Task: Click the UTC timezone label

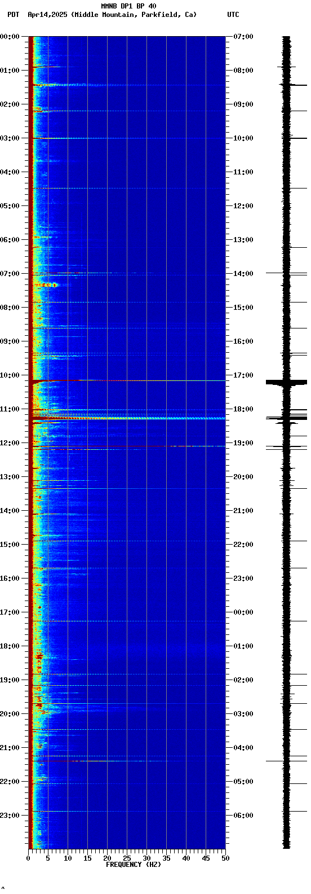Action: click(233, 15)
